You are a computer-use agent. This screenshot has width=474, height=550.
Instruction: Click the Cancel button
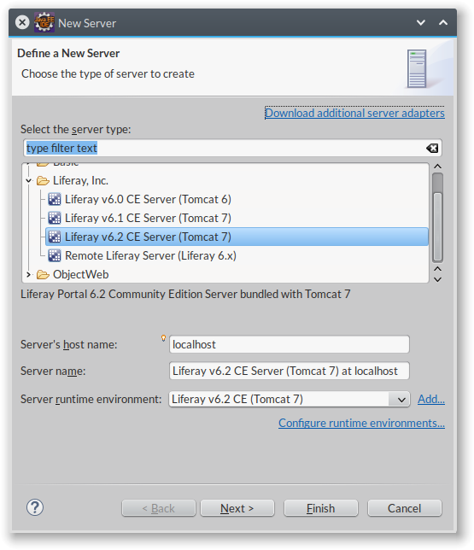coord(405,508)
